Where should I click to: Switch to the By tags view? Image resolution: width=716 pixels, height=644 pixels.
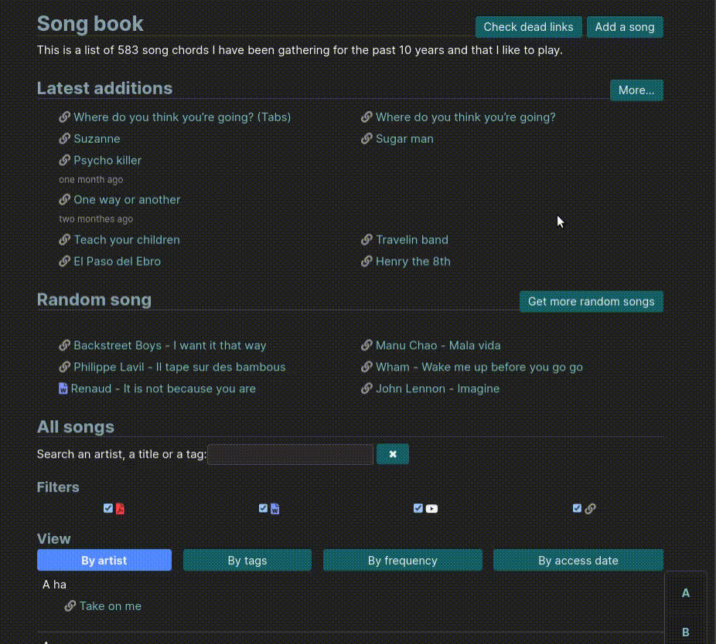pyautogui.click(x=247, y=560)
